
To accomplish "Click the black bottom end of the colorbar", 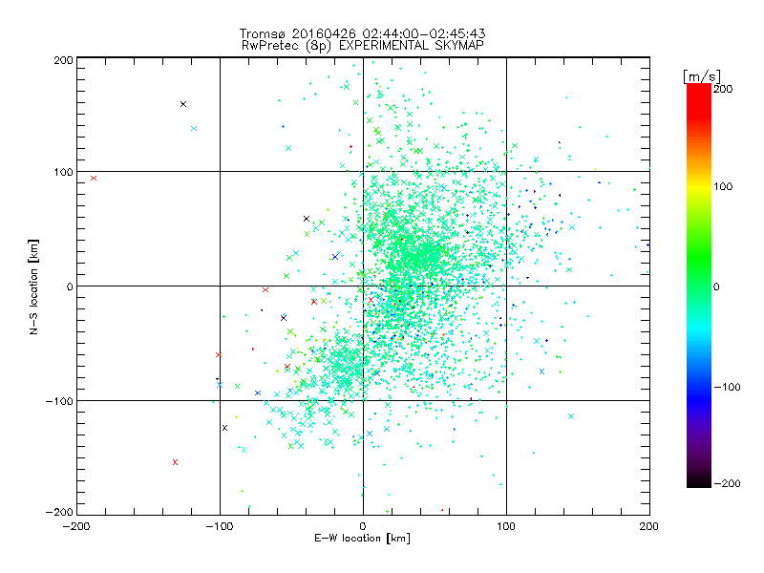I will [x=699, y=482].
